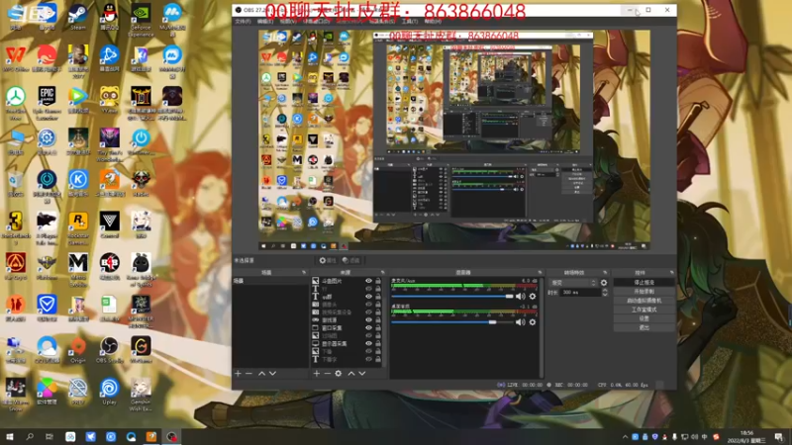Click the desktop audio volume slider
Screen dimensions: 792x445
452,322
